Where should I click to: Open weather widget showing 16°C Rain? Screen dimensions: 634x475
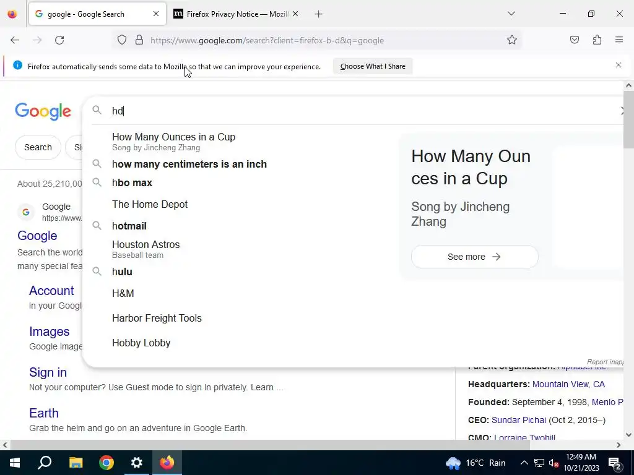point(475,463)
